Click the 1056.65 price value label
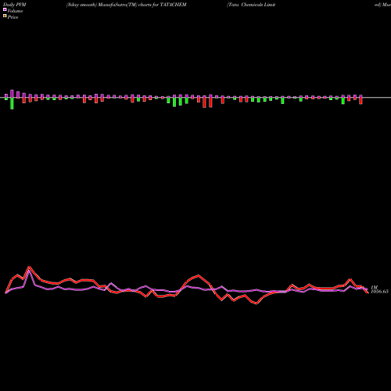The image size is (391, 391). coord(379,292)
